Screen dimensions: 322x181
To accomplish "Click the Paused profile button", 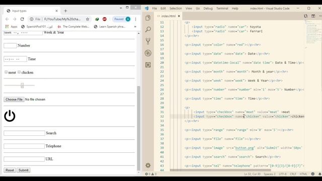I will (x=122, y=19).
